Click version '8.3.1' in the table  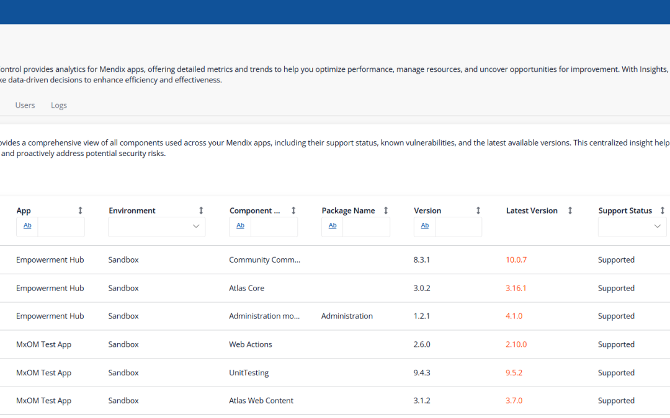pyautogui.click(x=422, y=259)
